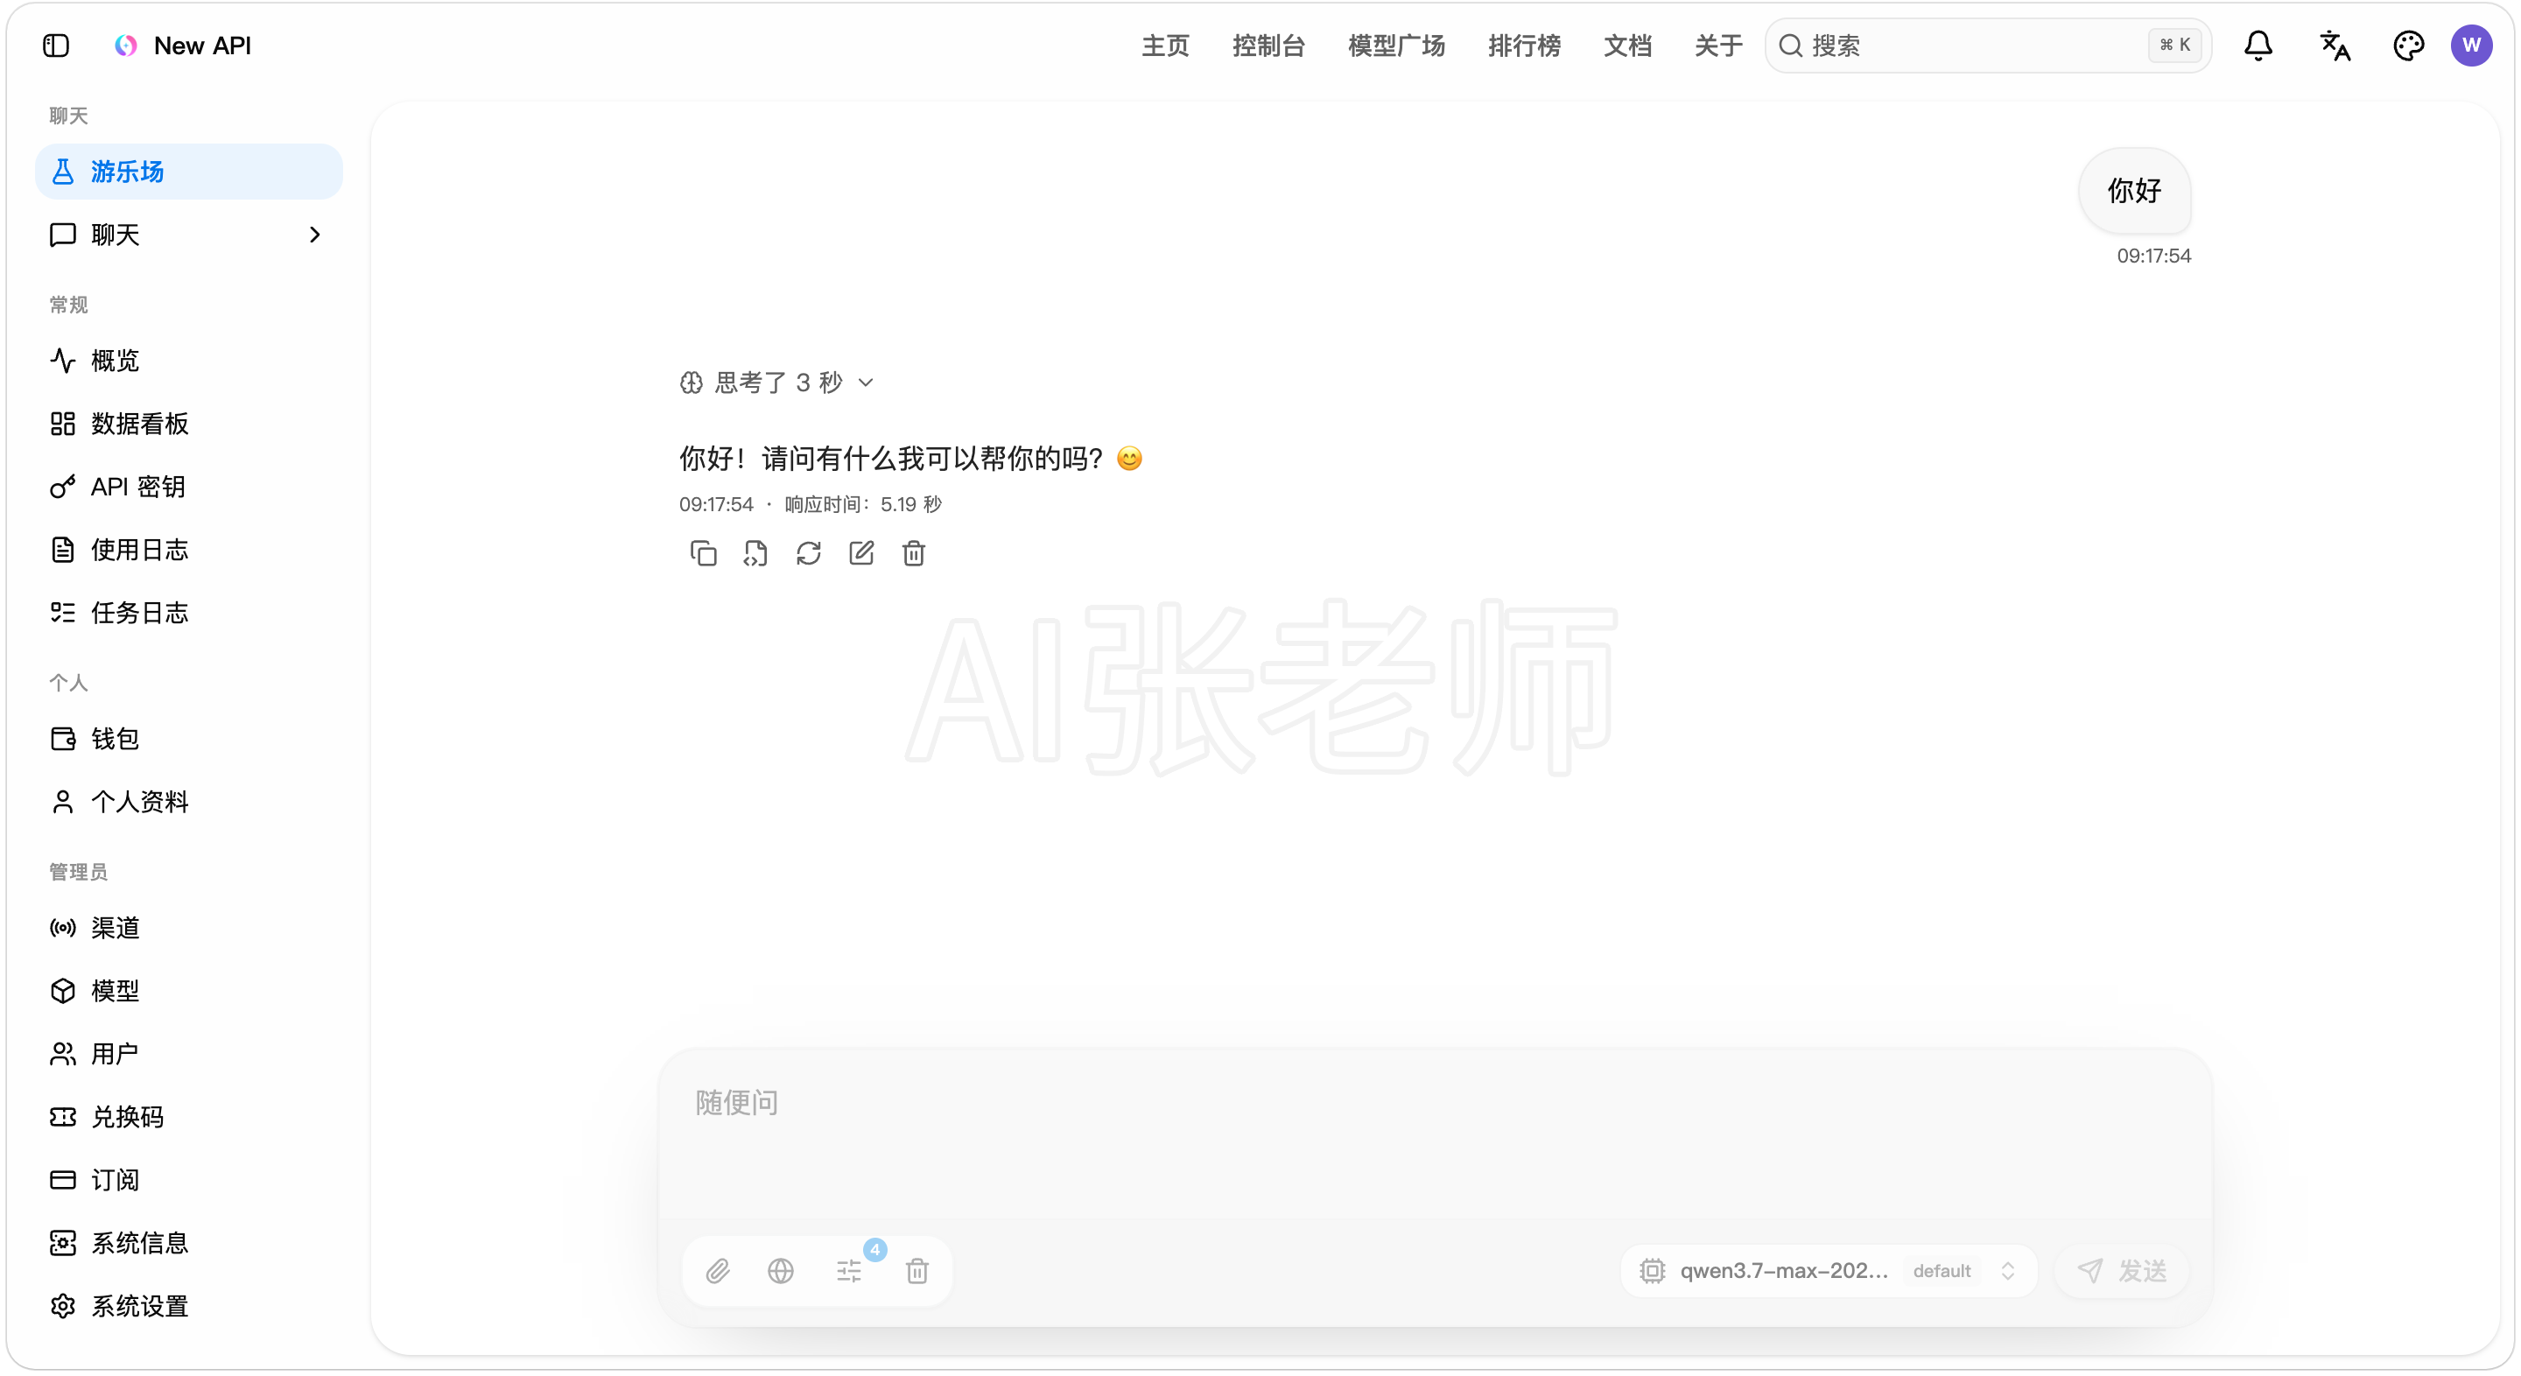Delete the assistant message
2521x1376 pixels.
click(x=914, y=554)
